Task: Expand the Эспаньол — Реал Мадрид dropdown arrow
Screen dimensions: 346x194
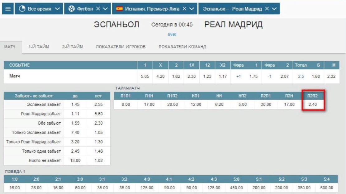Action: click(274, 9)
